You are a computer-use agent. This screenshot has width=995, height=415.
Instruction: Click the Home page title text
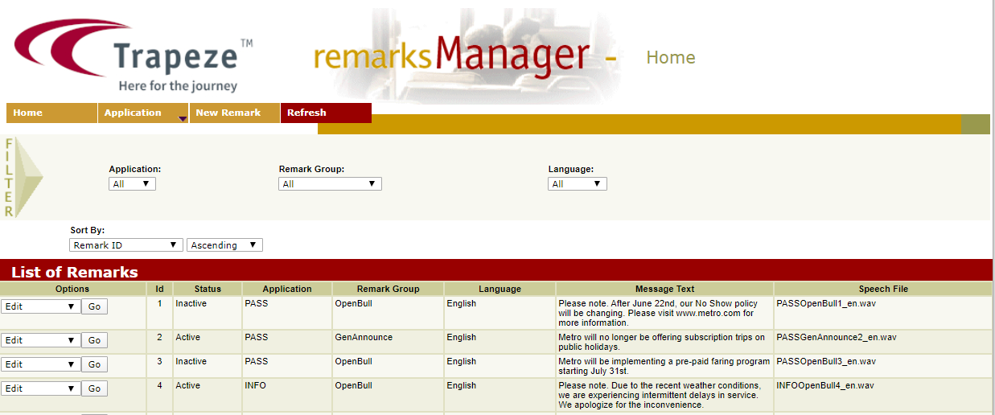(x=671, y=58)
